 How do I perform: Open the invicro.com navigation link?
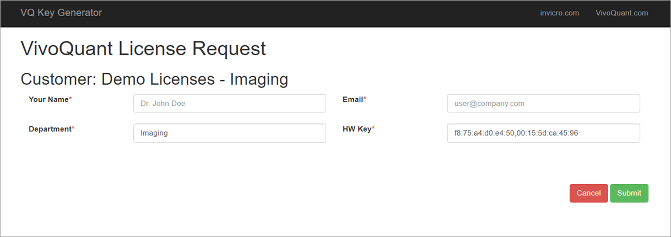coord(559,13)
